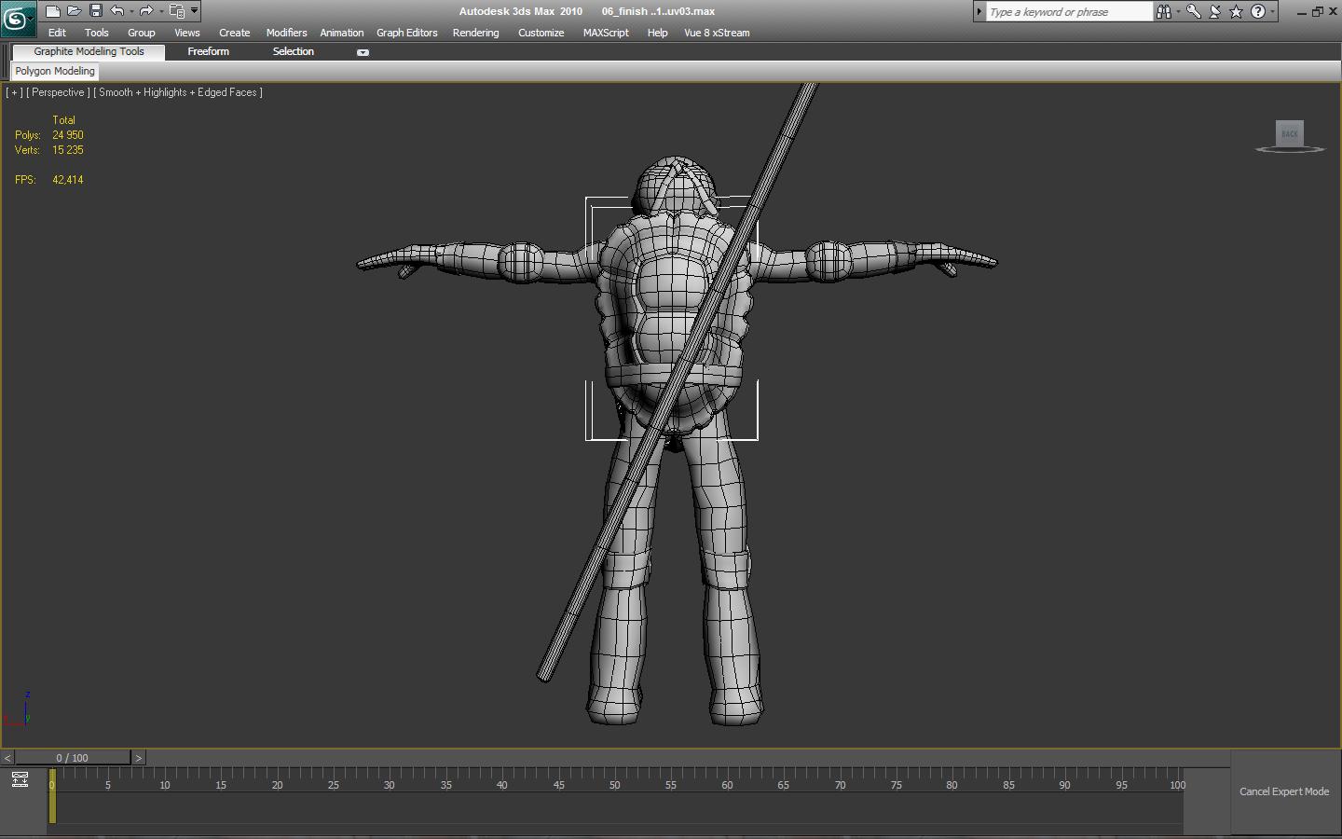Select the Graphite Modeling Tools tab
Viewport: 1342px width, 839px height.
point(89,52)
